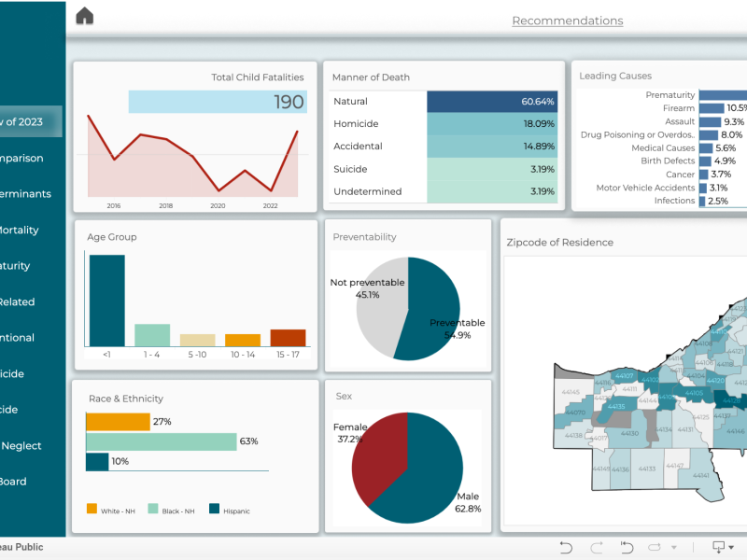
Task: Open the dropdown caret beside the Download icon
Action: (731, 548)
